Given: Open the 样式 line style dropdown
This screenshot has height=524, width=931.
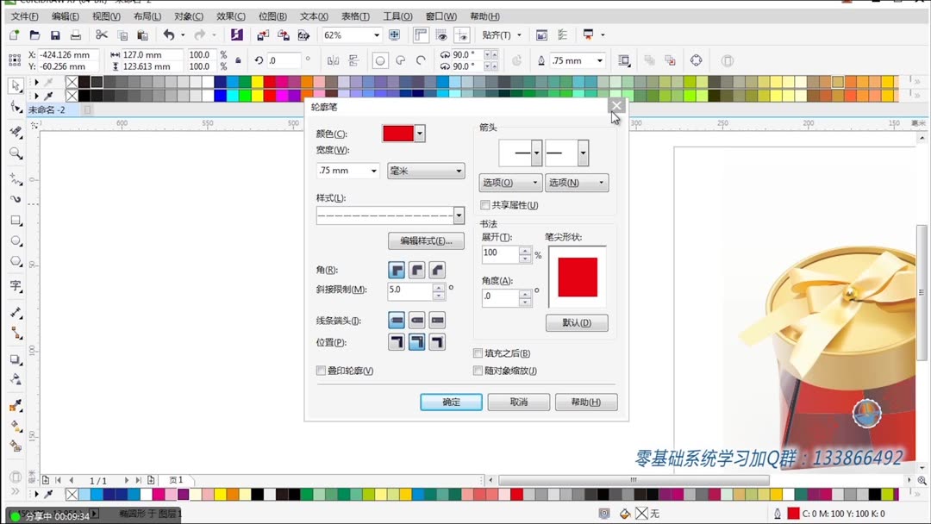Looking at the screenshot, I should point(460,214).
